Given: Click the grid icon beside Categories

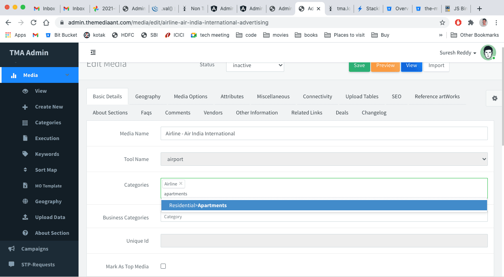Looking at the screenshot, I should click(25, 123).
